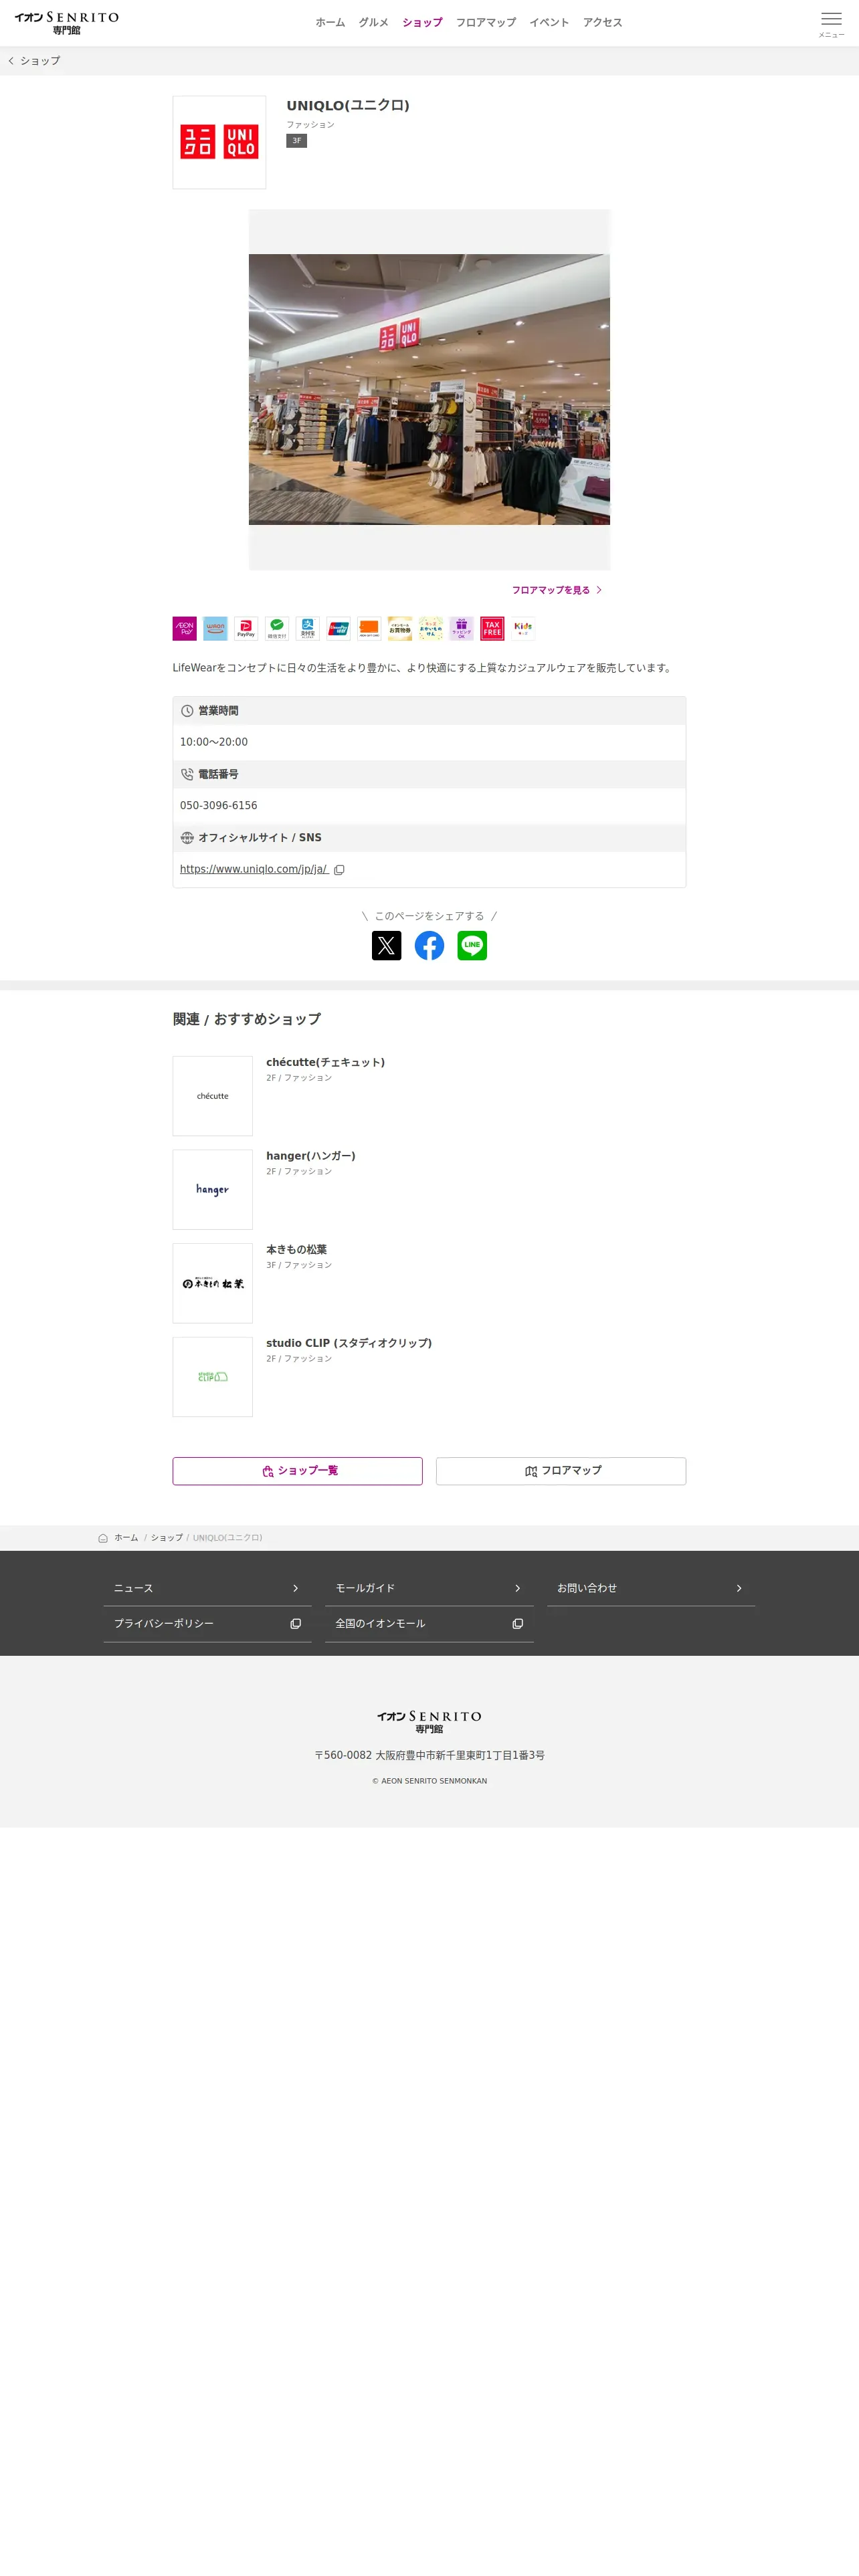Viewport: 859px width, 2576px height.
Task: Click the ラッピングOK gift icon
Action: coord(461,628)
